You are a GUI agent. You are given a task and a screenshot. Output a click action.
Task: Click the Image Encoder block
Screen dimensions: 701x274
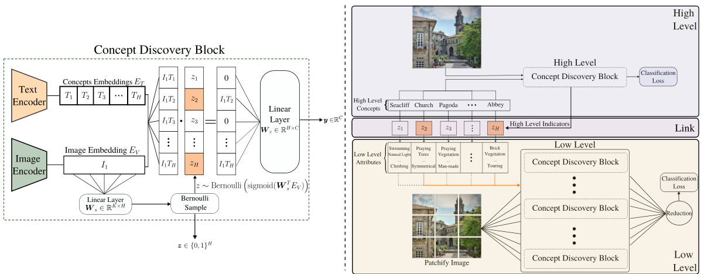tap(29, 165)
